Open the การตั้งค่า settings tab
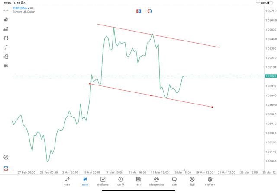The width and height of the screenshot is (277, 193). [x=210, y=181]
